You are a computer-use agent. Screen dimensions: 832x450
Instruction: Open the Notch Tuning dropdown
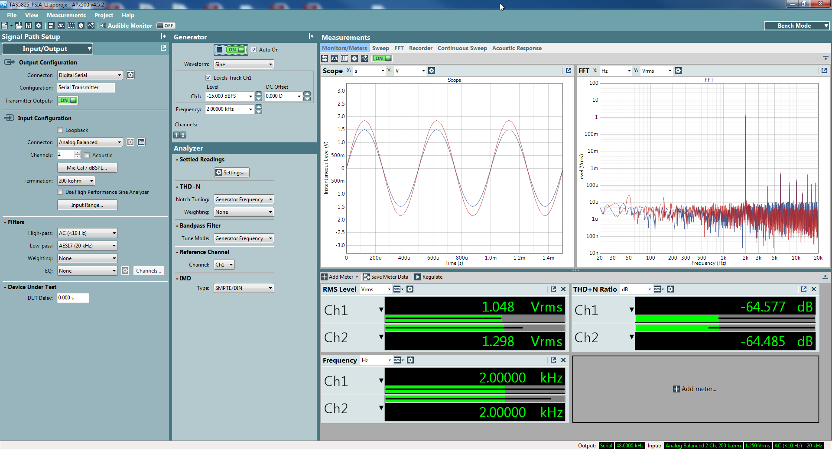click(x=244, y=199)
